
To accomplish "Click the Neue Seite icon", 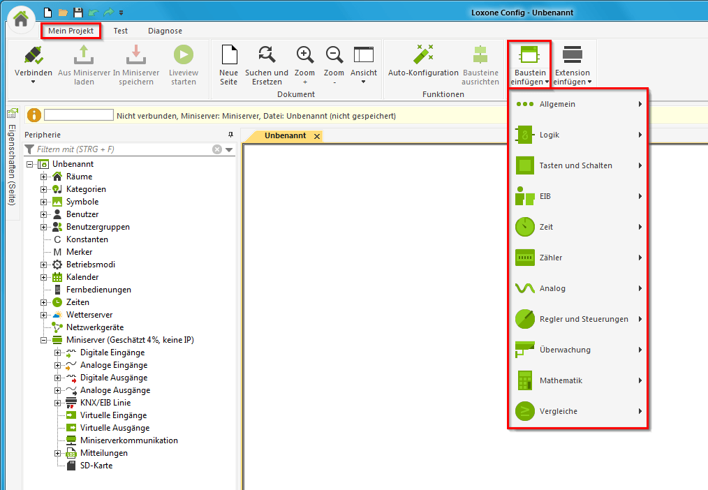I will tap(228, 56).
